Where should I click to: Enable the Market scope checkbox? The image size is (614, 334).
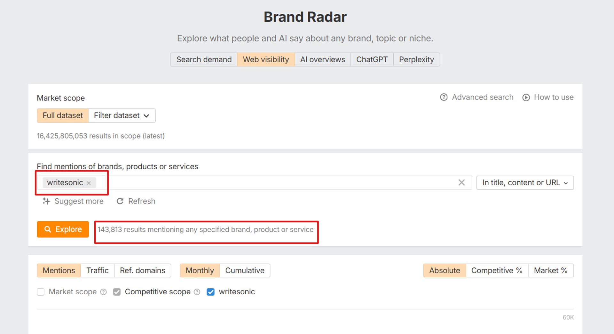point(41,292)
